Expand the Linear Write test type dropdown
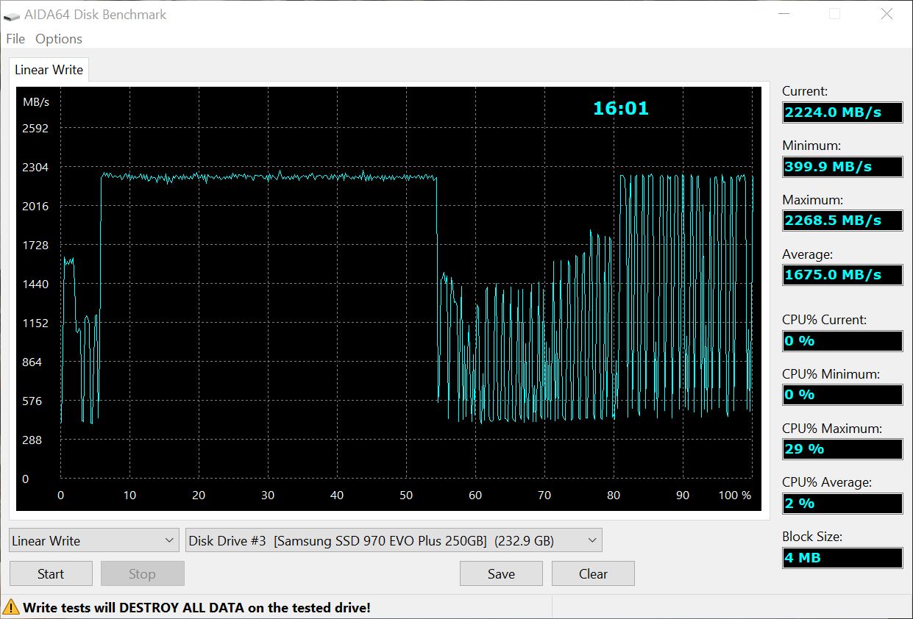The height and width of the screenshot is (619, 913). (x=94, y=540)
